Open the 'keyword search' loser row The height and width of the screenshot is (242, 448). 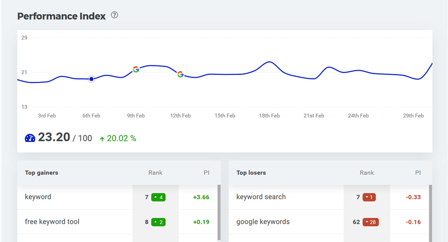pyautogui.click(x=329, y=197)
